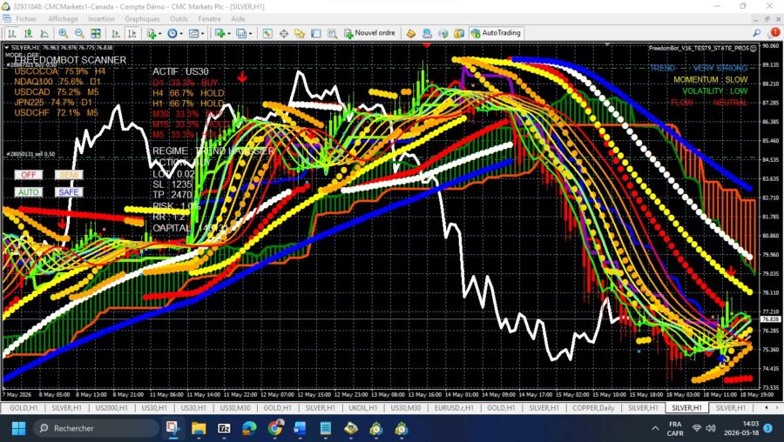Click the USCOCOA 75.9% H4 scanner row
This screenshot has height=442, width=784.
[60, 71]
